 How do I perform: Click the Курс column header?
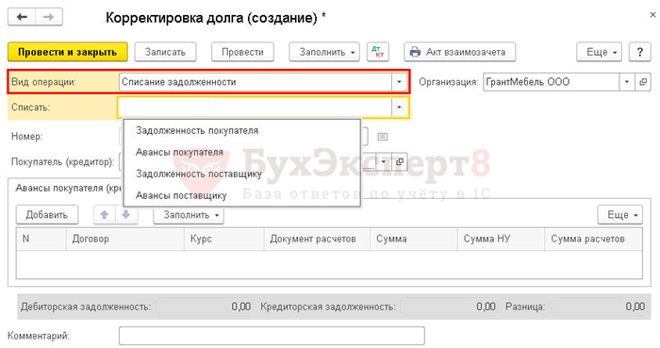224,239
